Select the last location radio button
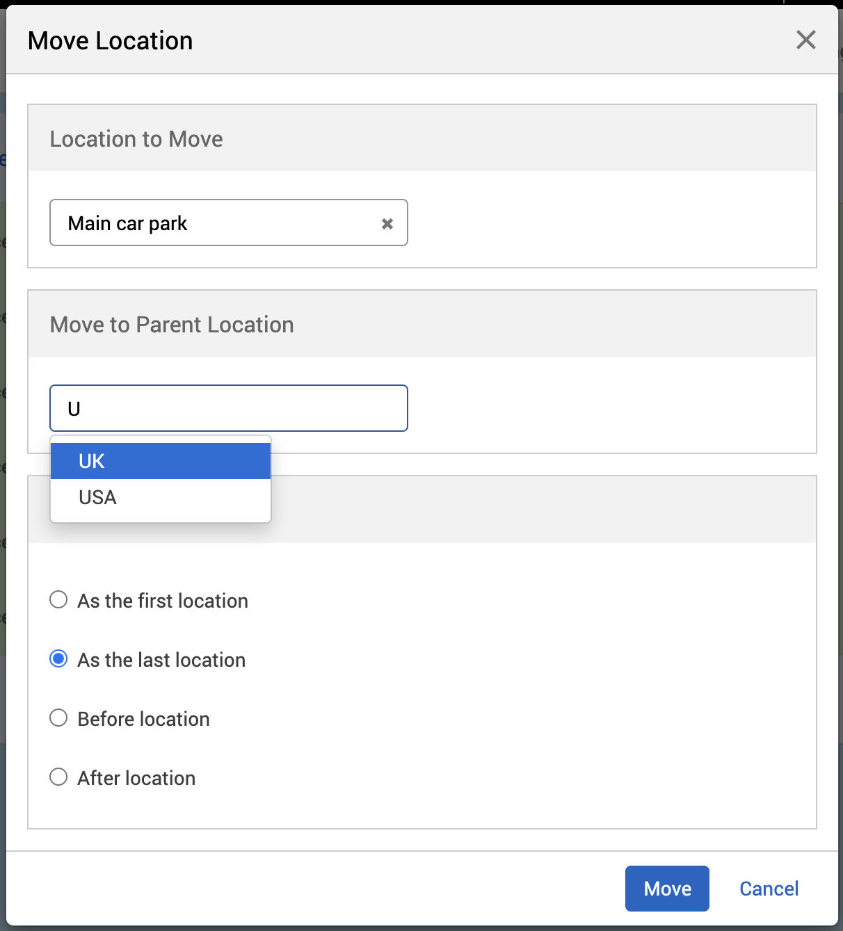 click(x=59, y=659)
